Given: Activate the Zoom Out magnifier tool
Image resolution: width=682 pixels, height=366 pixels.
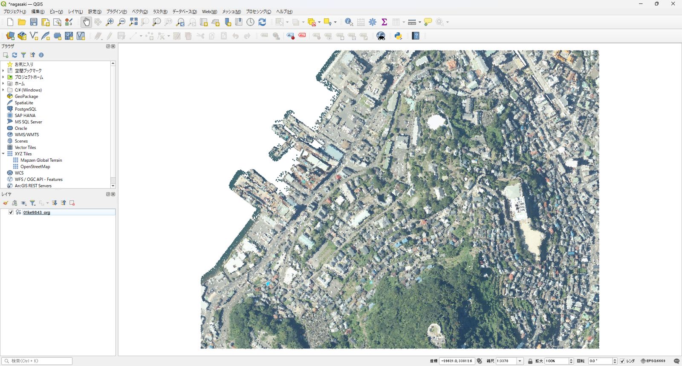Looking at the screenshot, I should [121, 22].
